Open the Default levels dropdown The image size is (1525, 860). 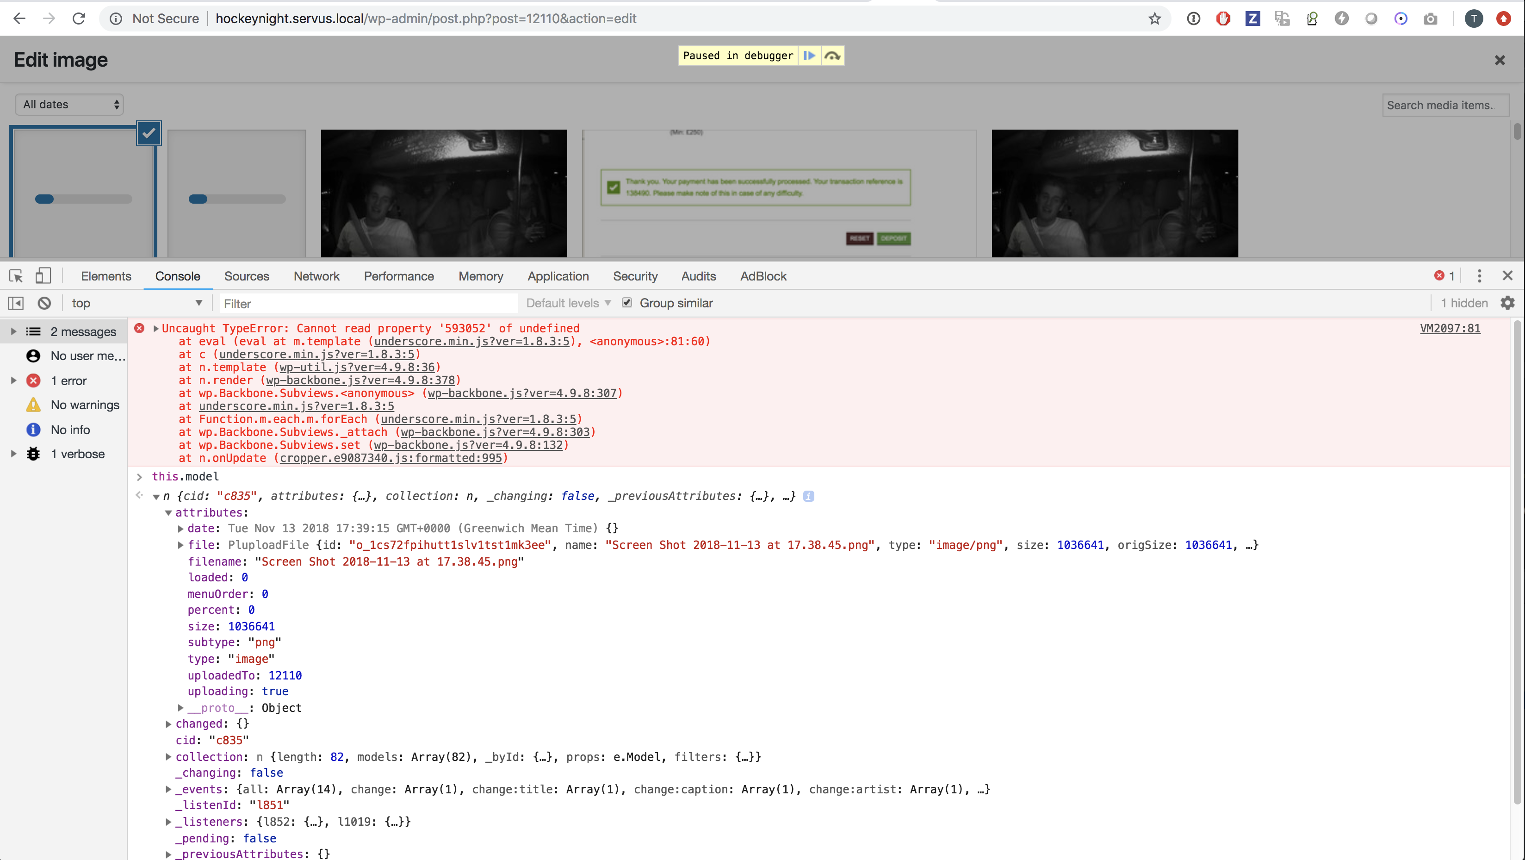coord(568,303)
